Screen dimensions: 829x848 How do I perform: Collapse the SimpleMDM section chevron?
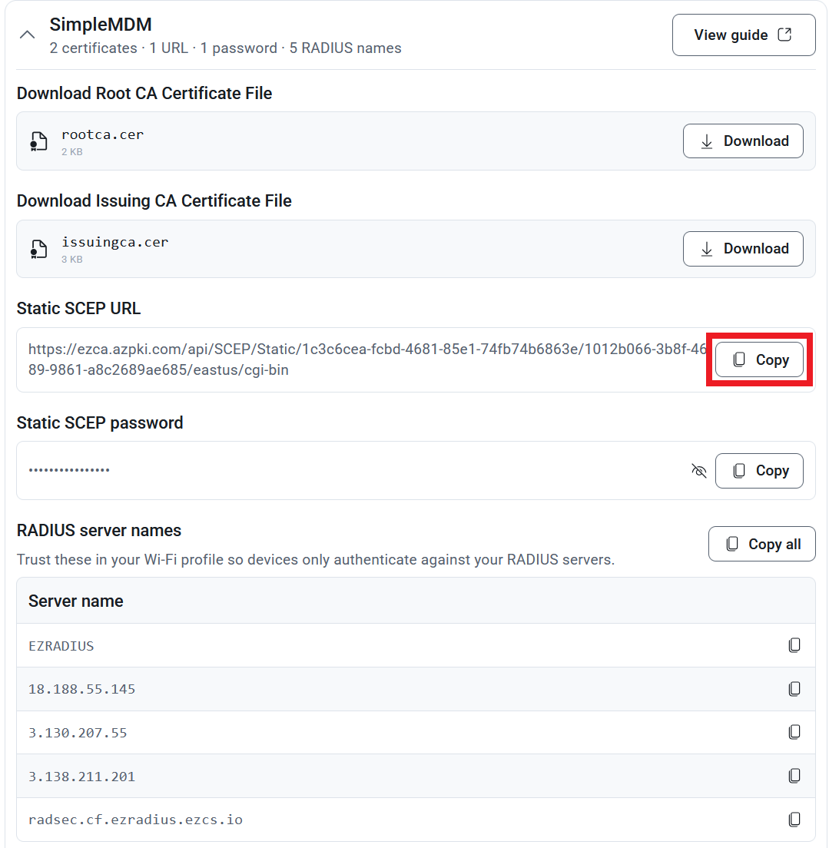pyautogui.click(x=27, y=35)
